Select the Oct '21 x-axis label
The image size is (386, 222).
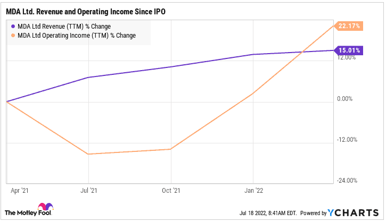pyautogui.click(x=171, y=190)
